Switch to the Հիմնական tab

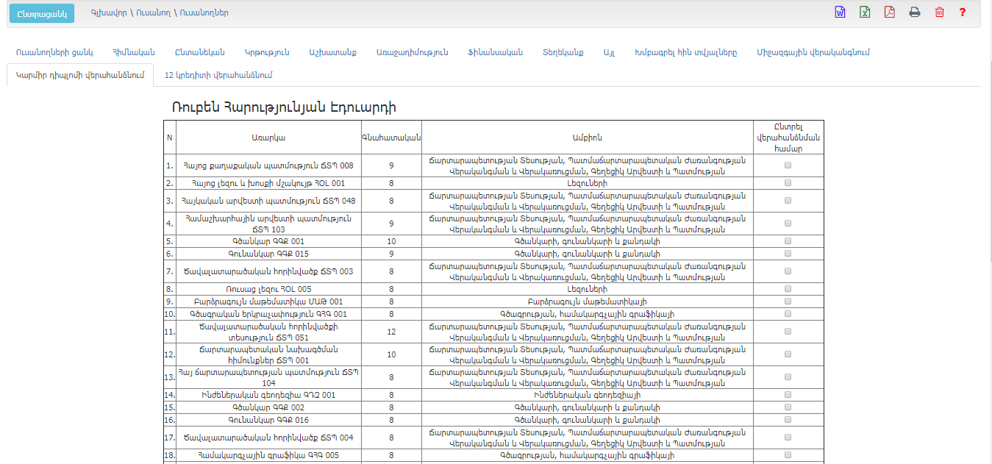(x=133, y=52)
